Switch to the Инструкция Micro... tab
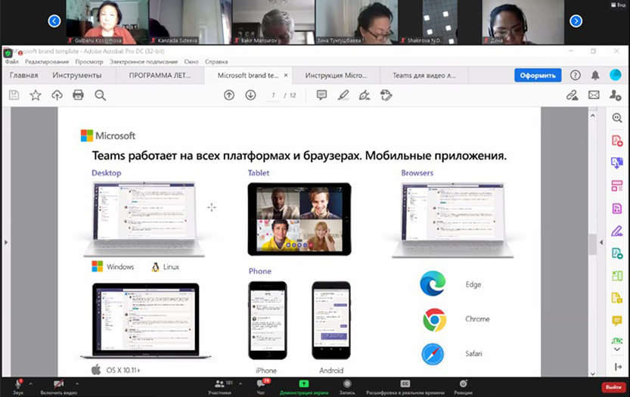Screen dimensions: 630x397 pyautogui.click(x=335, y=76)
